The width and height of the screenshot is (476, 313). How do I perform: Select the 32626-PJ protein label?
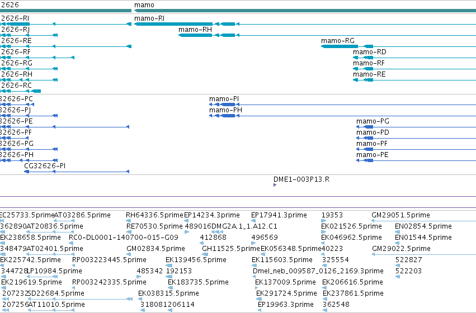point(16,110)
